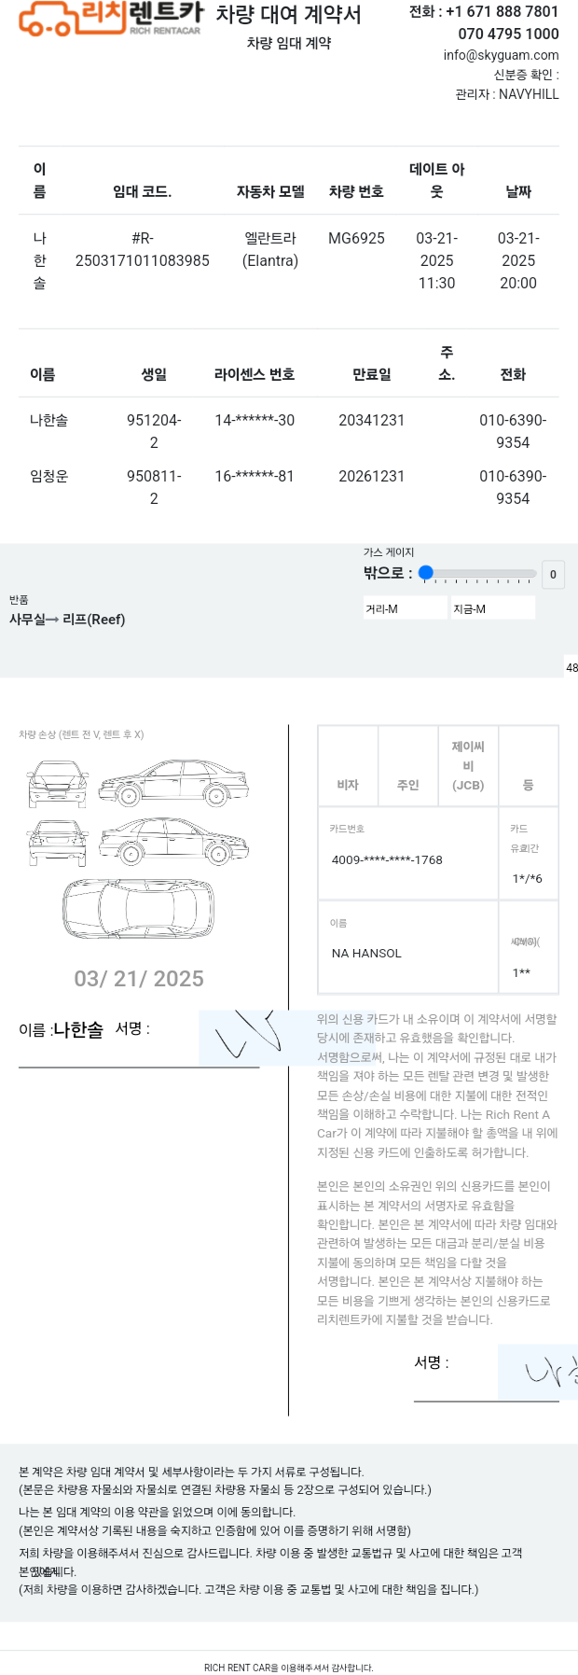Click the 지금-M input field
Screen dimensions: 578x1675
coord(493,608)
